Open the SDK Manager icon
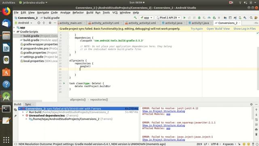 [x=245, y=18]
